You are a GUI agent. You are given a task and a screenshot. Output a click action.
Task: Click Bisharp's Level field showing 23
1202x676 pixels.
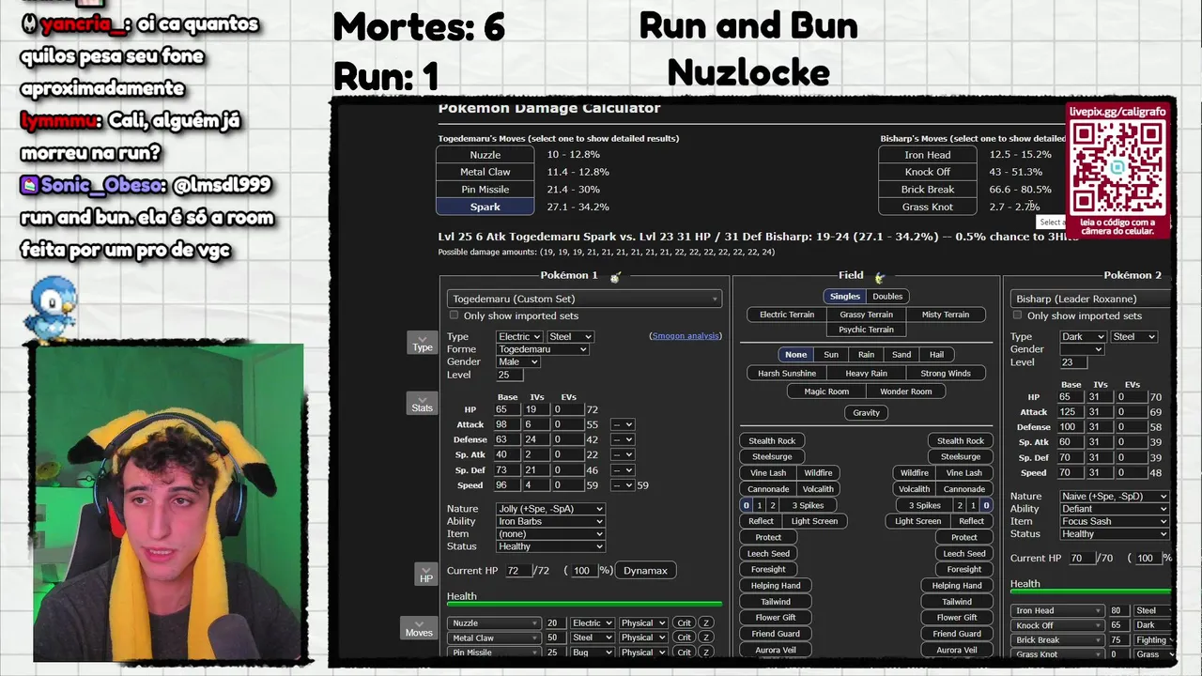[x=1071, y=362]
